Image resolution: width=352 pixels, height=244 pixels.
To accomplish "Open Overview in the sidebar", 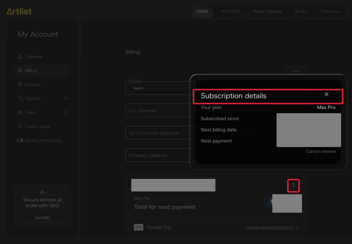I will tap(42, 56).
